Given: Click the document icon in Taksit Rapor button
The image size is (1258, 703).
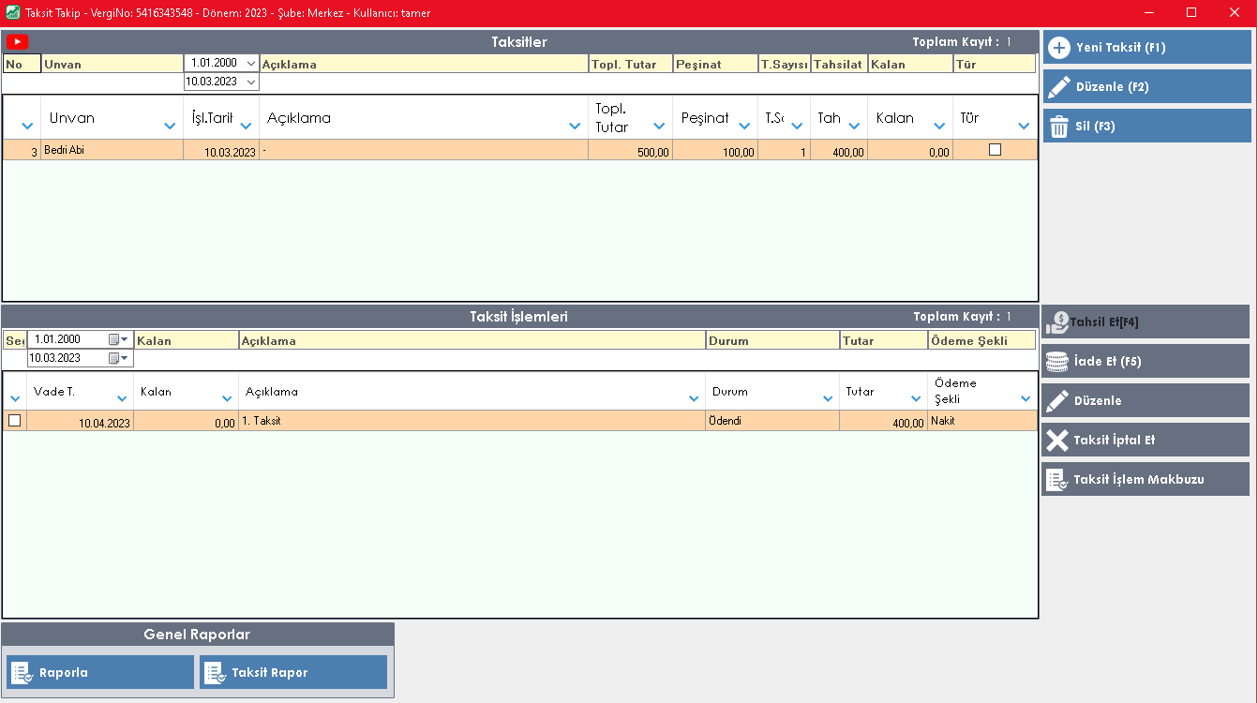Looking at the screenshot, I should [215, 673].
